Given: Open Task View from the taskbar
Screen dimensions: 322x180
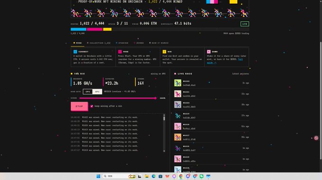Looking at the screenshot, I should 140,176.
